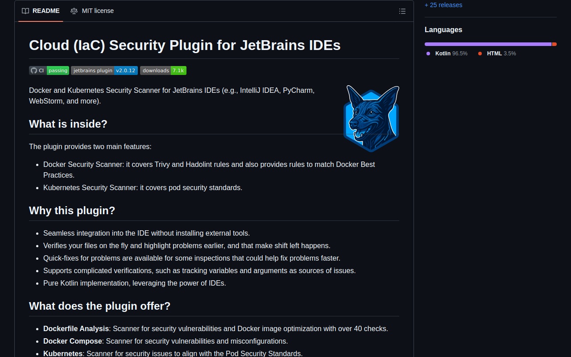Click the book icon on README tab
Screen dimensions: 571x357
click(25, 11)
